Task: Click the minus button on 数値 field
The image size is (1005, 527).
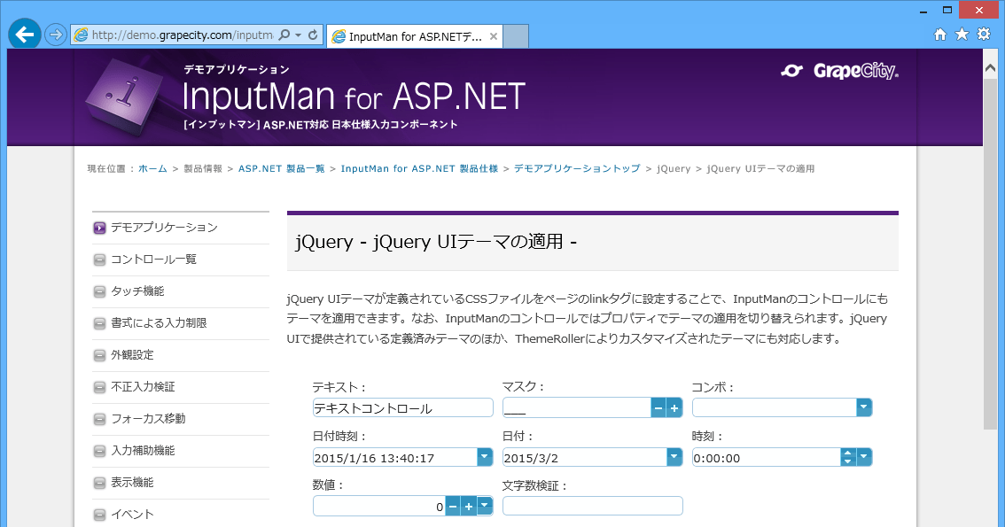Action: [454, 506]
